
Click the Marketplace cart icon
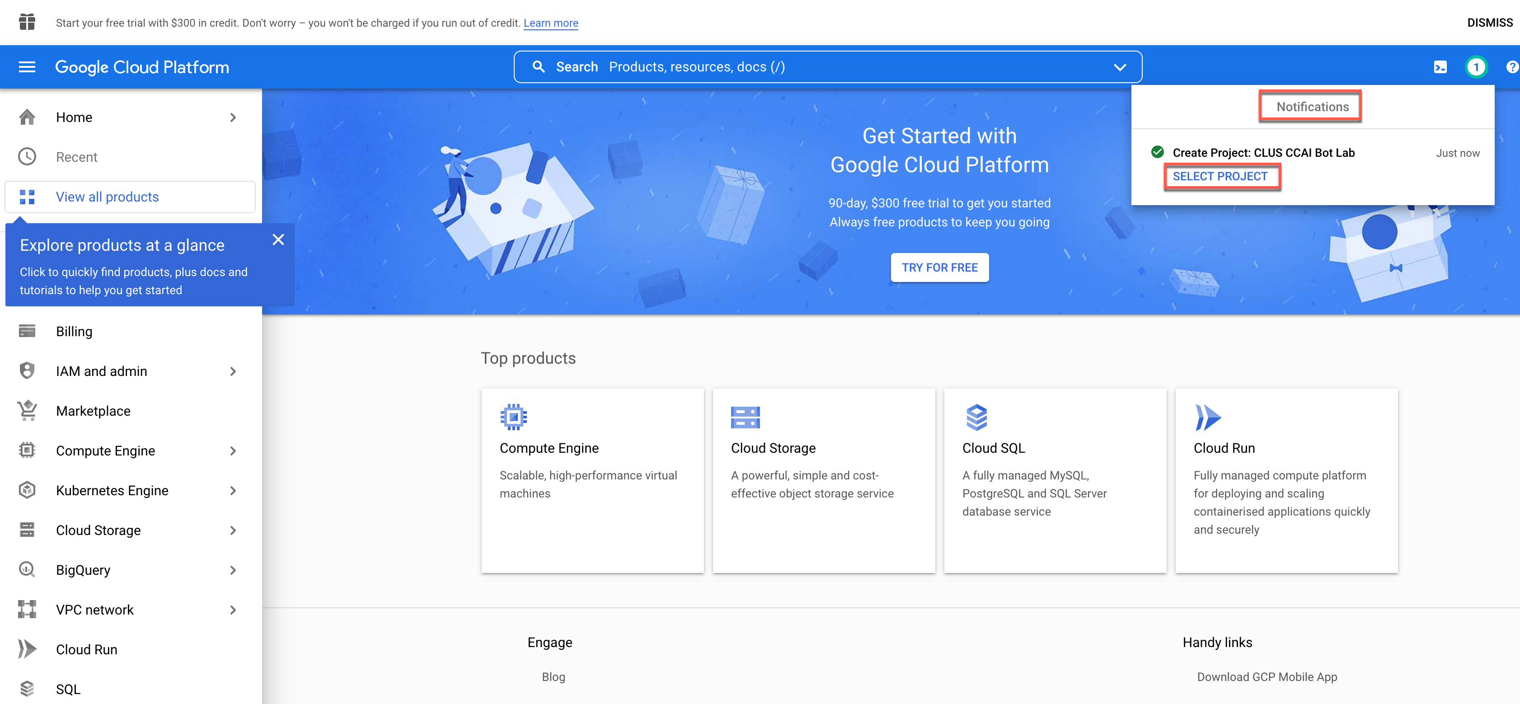(27, 411)
